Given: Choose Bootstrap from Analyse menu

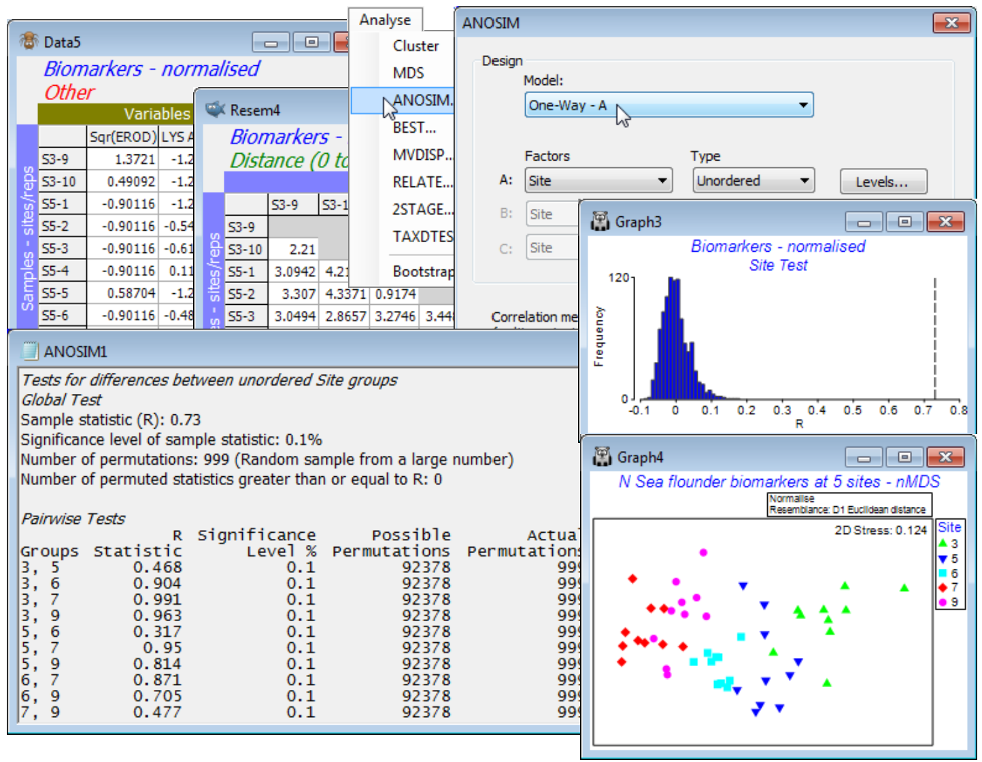Looking at the screenshot, I should coord(422,271).
